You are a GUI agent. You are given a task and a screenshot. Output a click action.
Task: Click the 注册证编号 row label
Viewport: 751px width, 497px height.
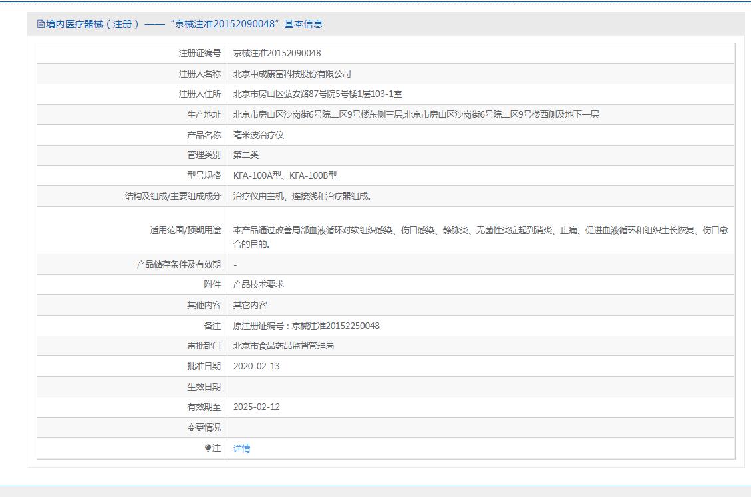coord(200,53)
